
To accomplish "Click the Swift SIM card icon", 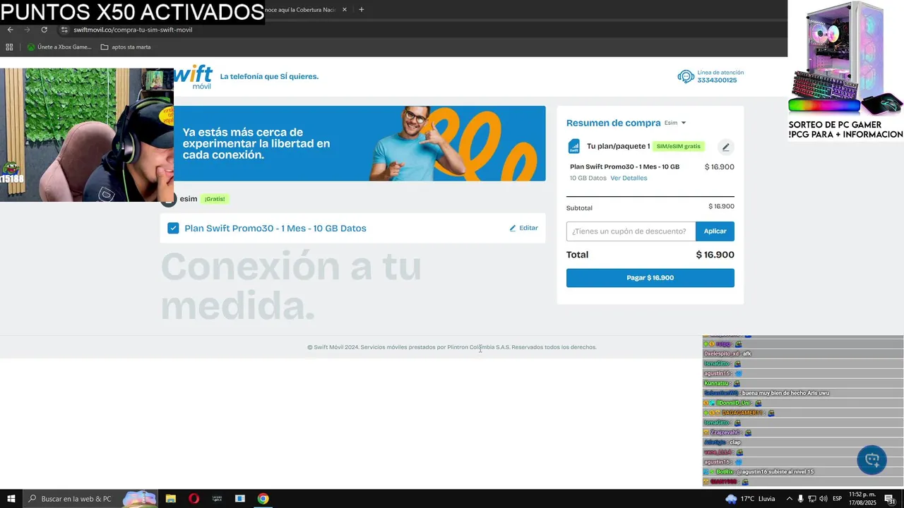I will 574,146.
